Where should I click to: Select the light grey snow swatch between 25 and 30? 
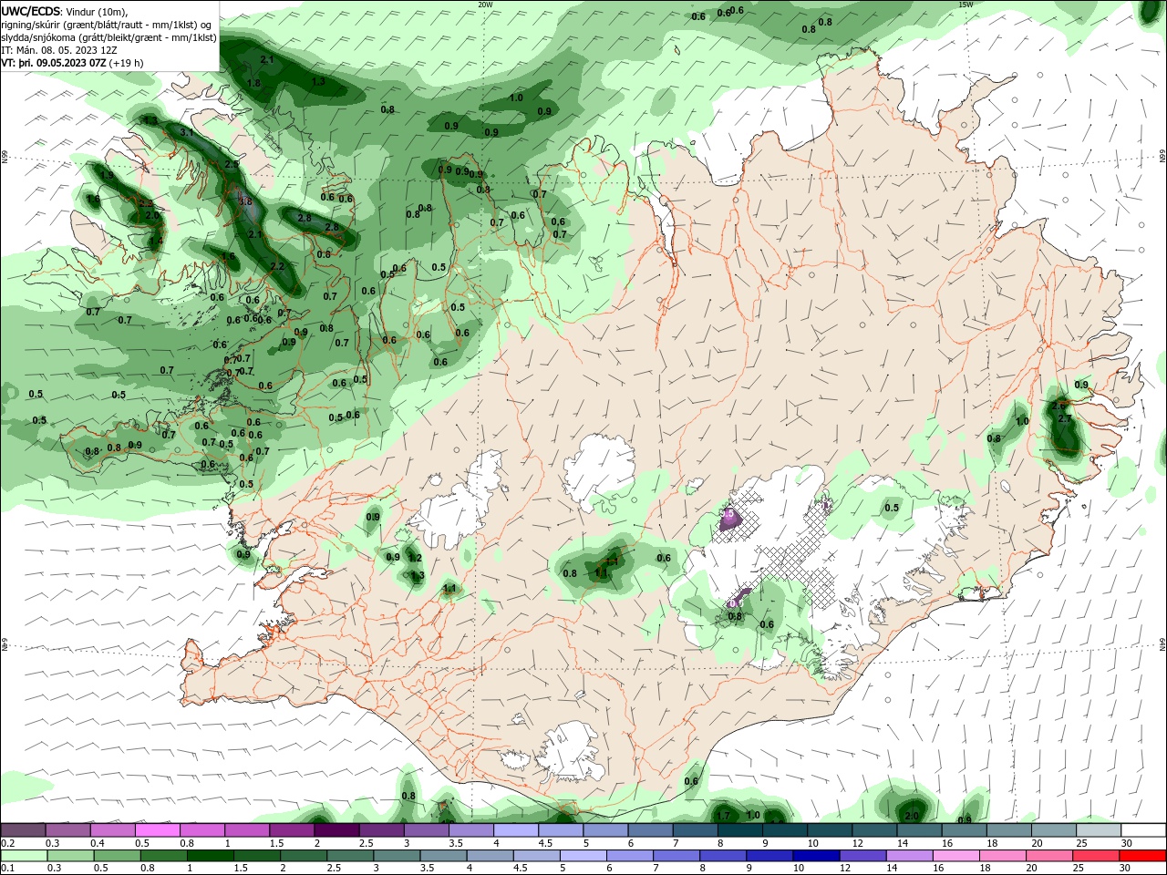point(1099,830)
